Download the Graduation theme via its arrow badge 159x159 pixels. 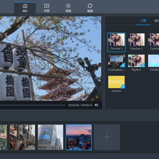coord(122,65)
